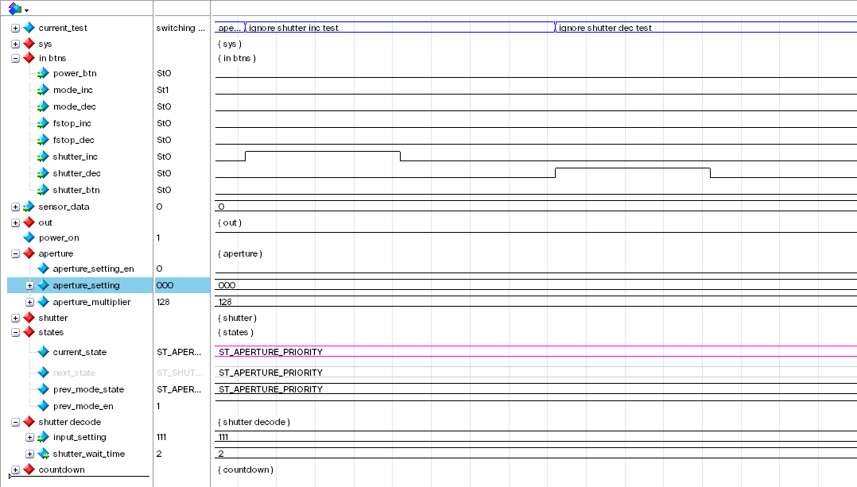The width and height of the screenshot is (857, 487).
Task: Click the power_btn signal icon
Action: [43, 73]
